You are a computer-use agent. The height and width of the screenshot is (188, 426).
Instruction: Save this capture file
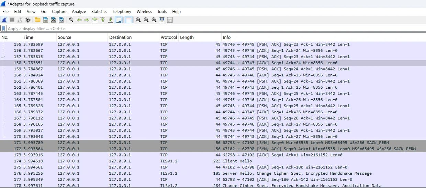pyautogui.click(x=45, y=20)
